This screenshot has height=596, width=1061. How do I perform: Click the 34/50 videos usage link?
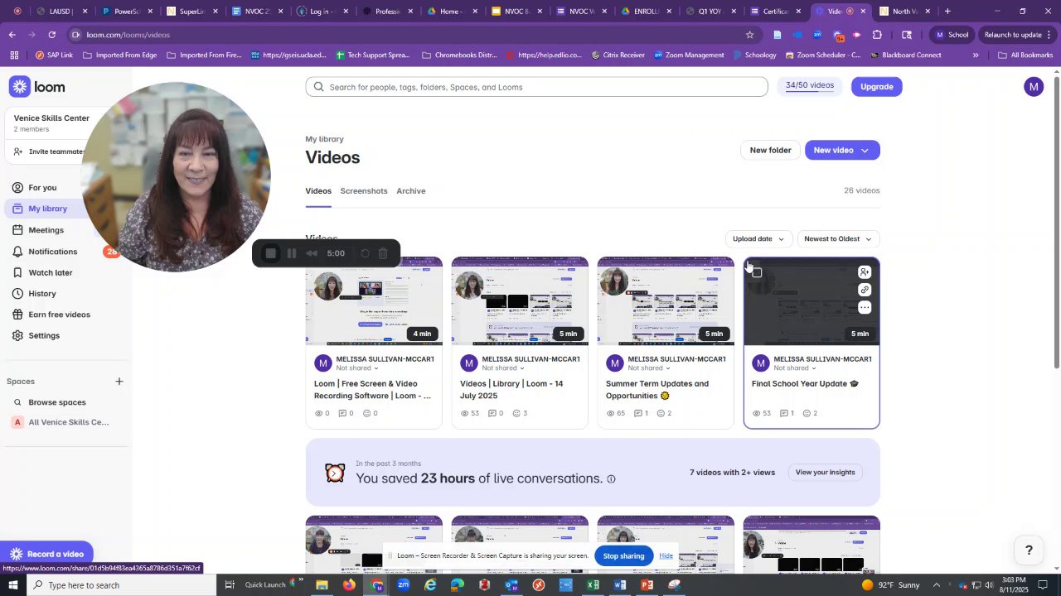coord(810,86)
